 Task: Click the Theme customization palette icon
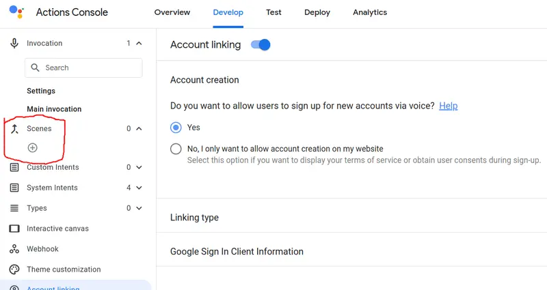[14, 270]
